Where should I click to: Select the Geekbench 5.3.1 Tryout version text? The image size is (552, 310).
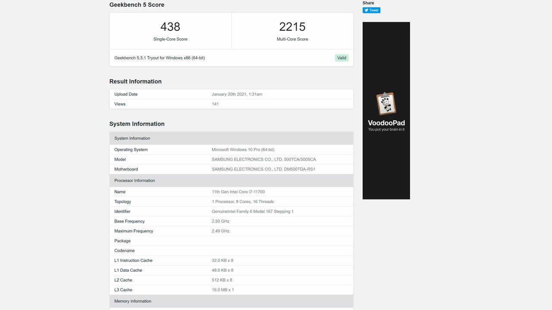(x=160, y=58)
